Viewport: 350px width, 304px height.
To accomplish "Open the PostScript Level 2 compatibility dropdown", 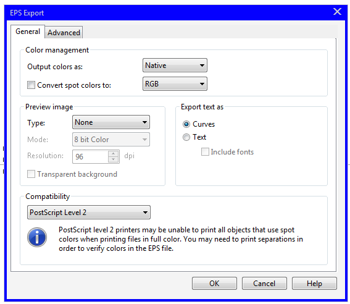I will pos(89,212).
